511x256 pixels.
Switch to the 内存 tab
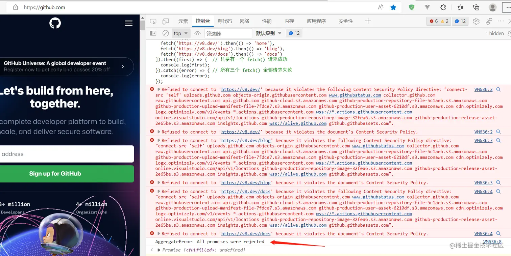pos(289,21)
